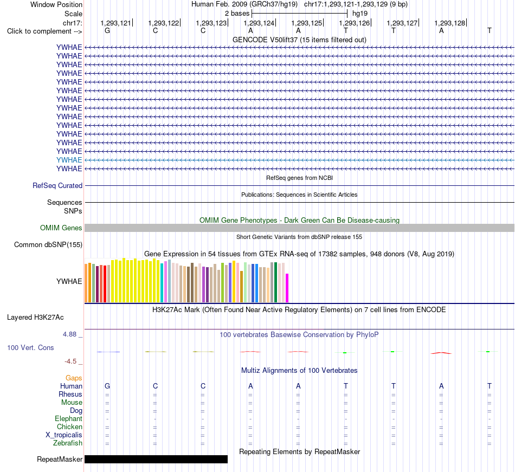Click the chr17: ruler label

point(72,23)
